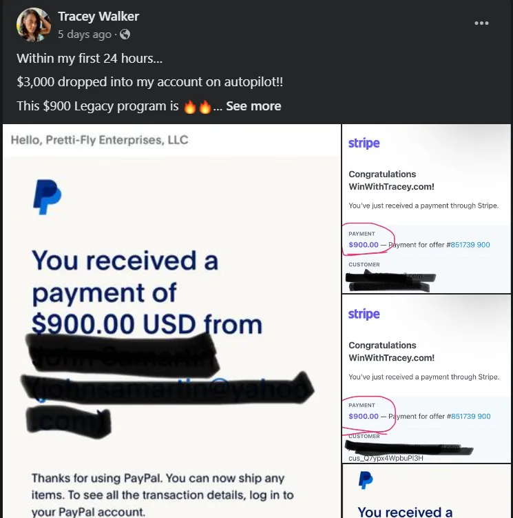Click the large PayPal logo in main image
513x518 pixels.
tap(48, 197)
